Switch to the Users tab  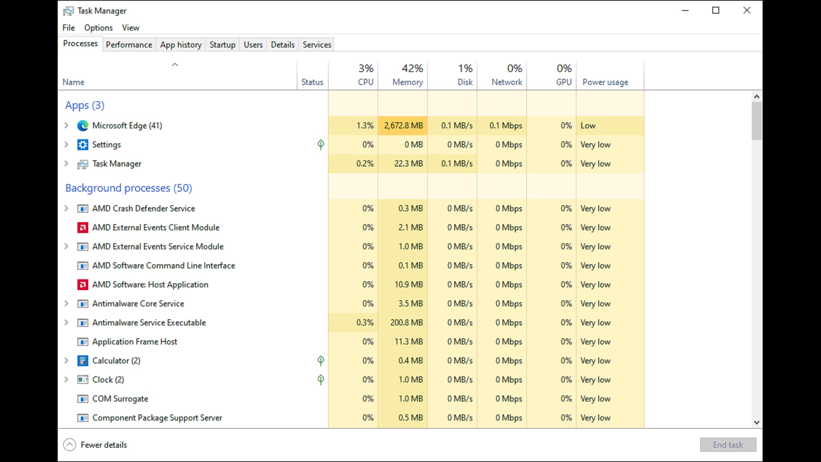point(253,45)
